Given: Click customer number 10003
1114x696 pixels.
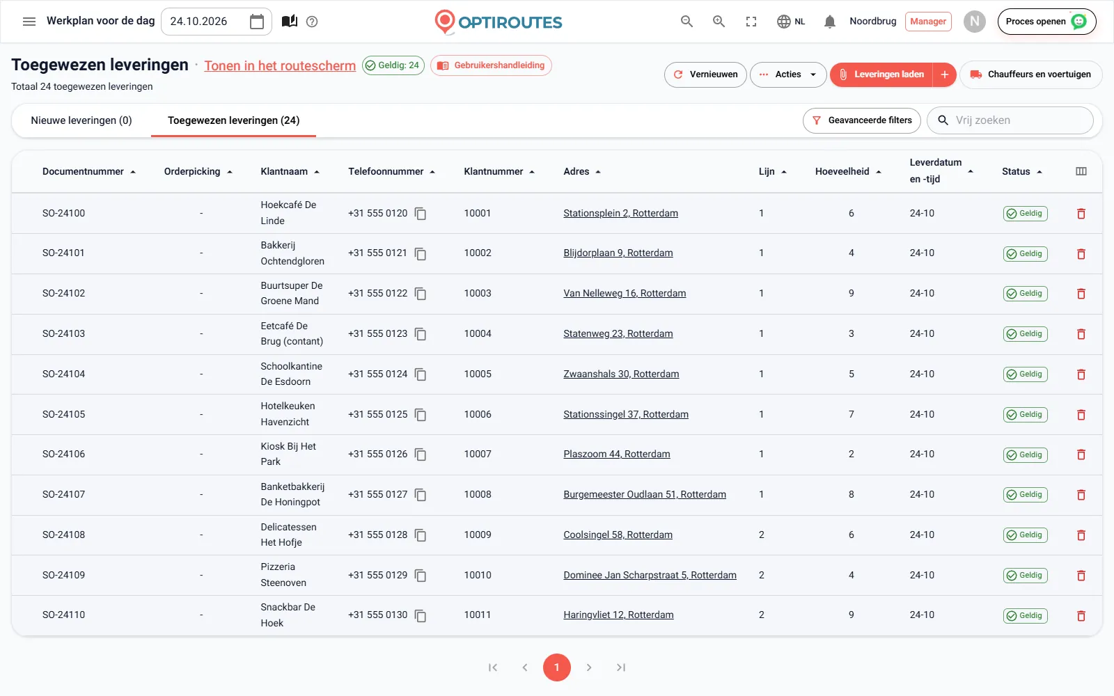Looking at the screenshot, I should click(x=478, y=293).
